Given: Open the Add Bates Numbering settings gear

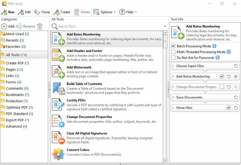Looking at the screenshot, I should pyautogui.click(x=235, y=76).
